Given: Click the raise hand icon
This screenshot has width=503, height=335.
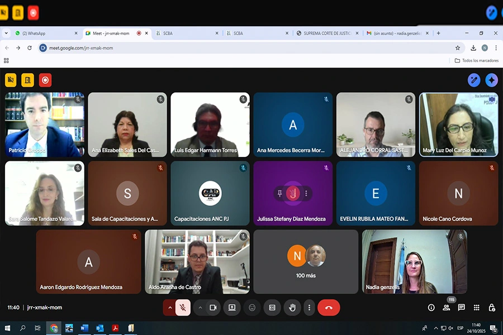Looking at the screenshot, I should coord(292,308).
